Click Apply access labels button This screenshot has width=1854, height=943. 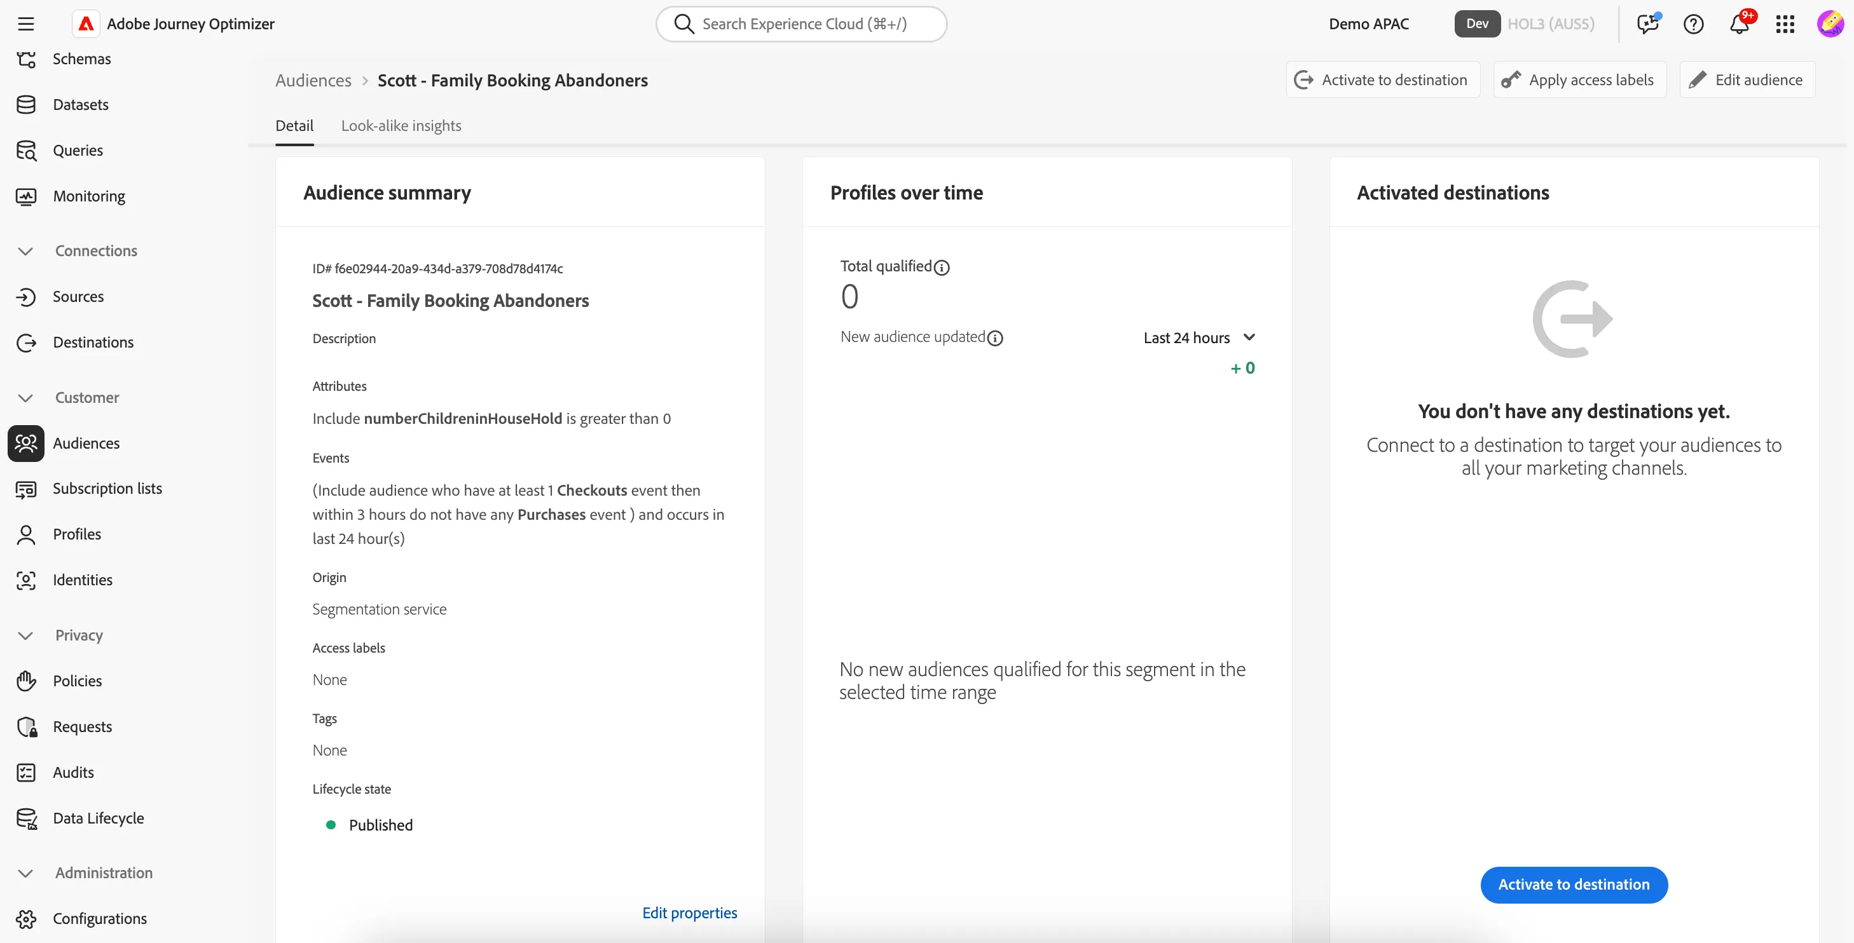1580,80
